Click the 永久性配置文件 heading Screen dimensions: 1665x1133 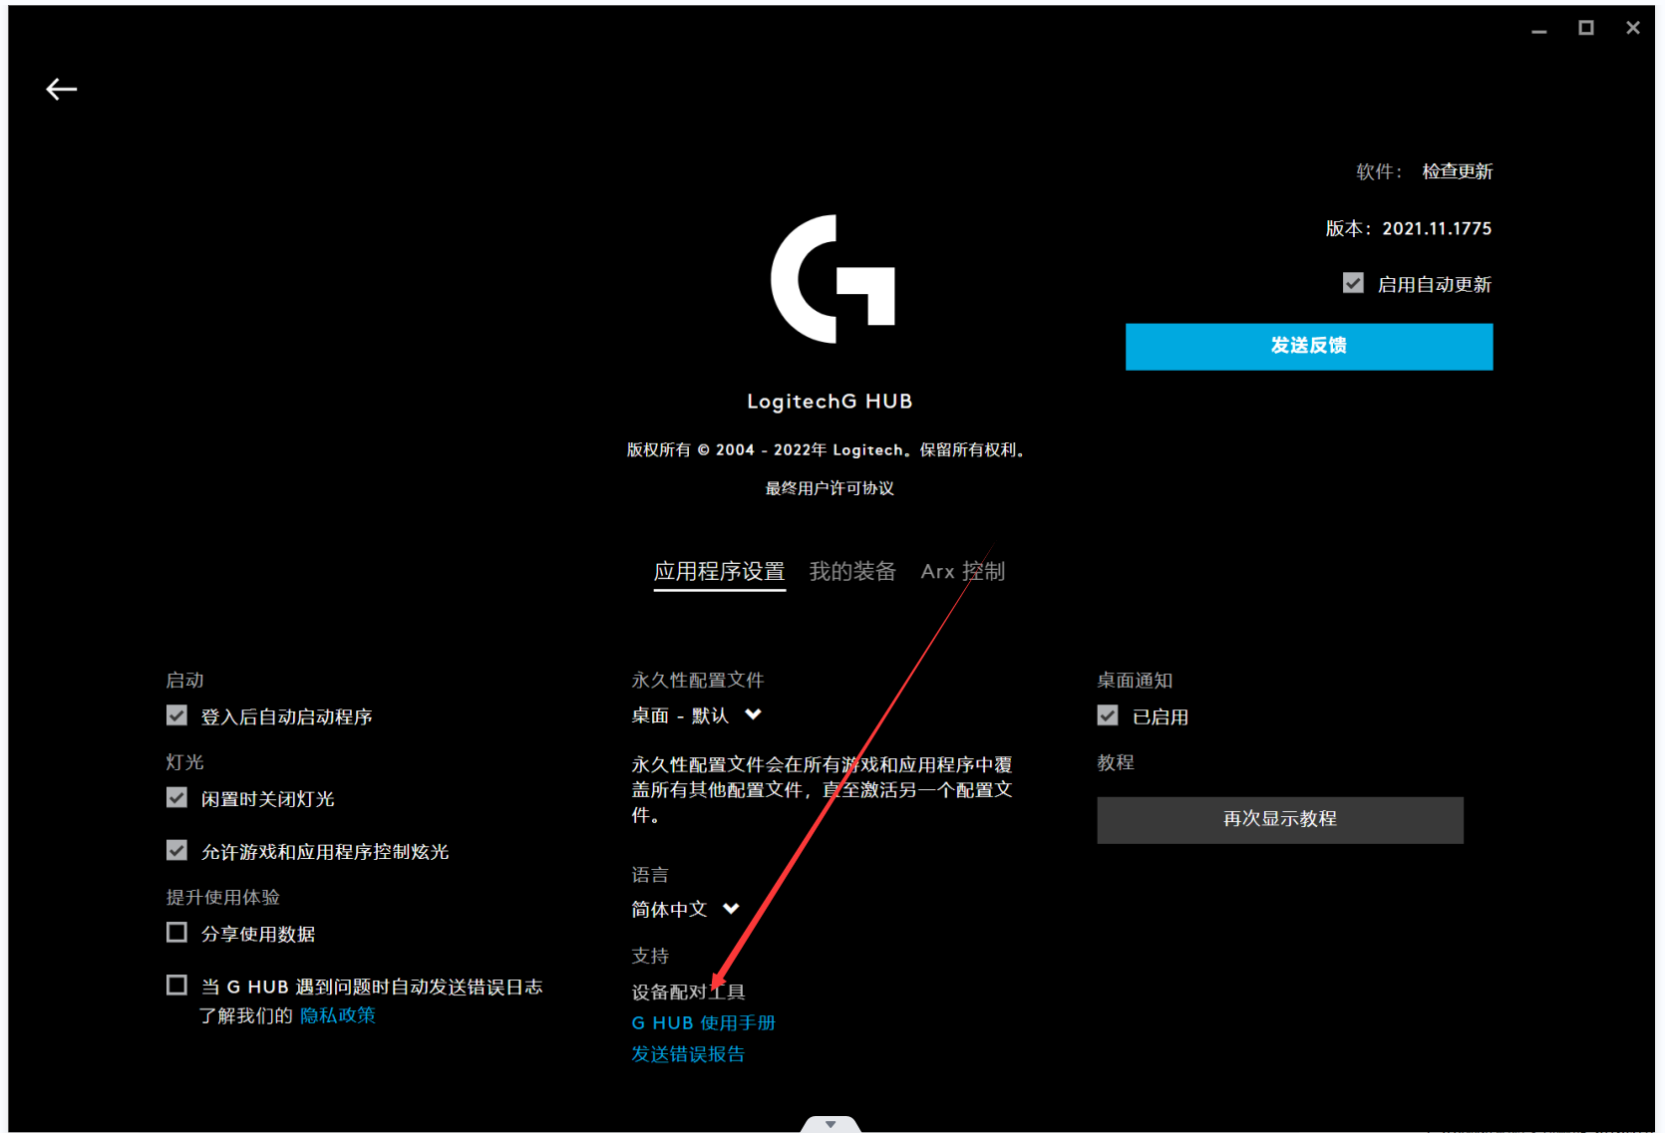[698, 680]
